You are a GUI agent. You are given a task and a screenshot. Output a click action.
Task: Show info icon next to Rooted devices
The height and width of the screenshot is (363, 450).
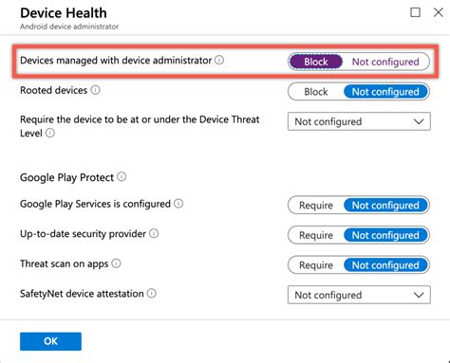(95, 90)
